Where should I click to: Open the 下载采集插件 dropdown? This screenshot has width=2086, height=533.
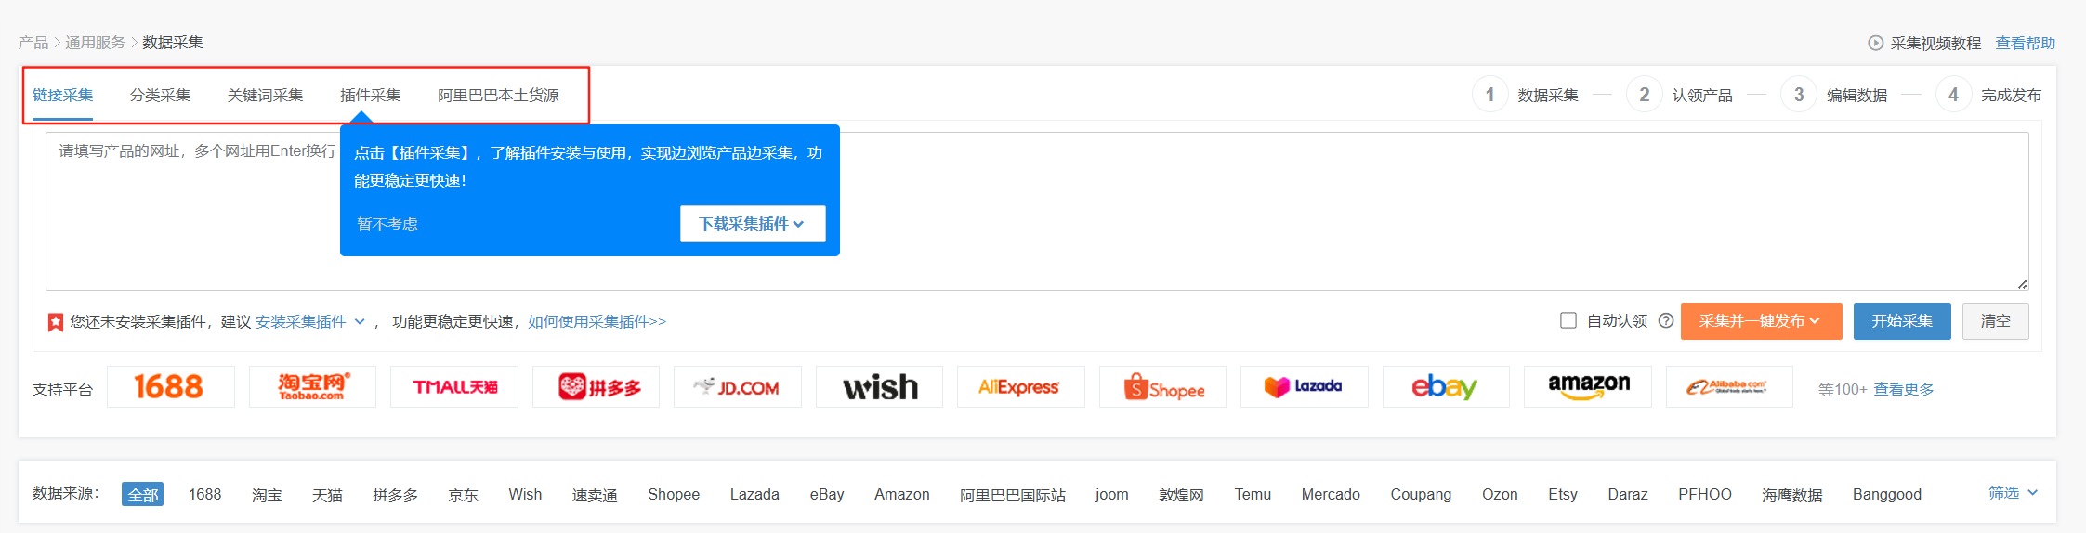click(x=753, y=224)
